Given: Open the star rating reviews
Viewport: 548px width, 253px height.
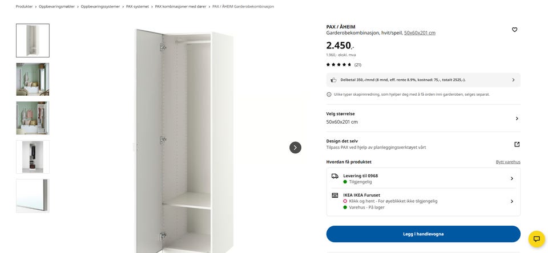Looking at the screenshot, I should tap(343, 65).
